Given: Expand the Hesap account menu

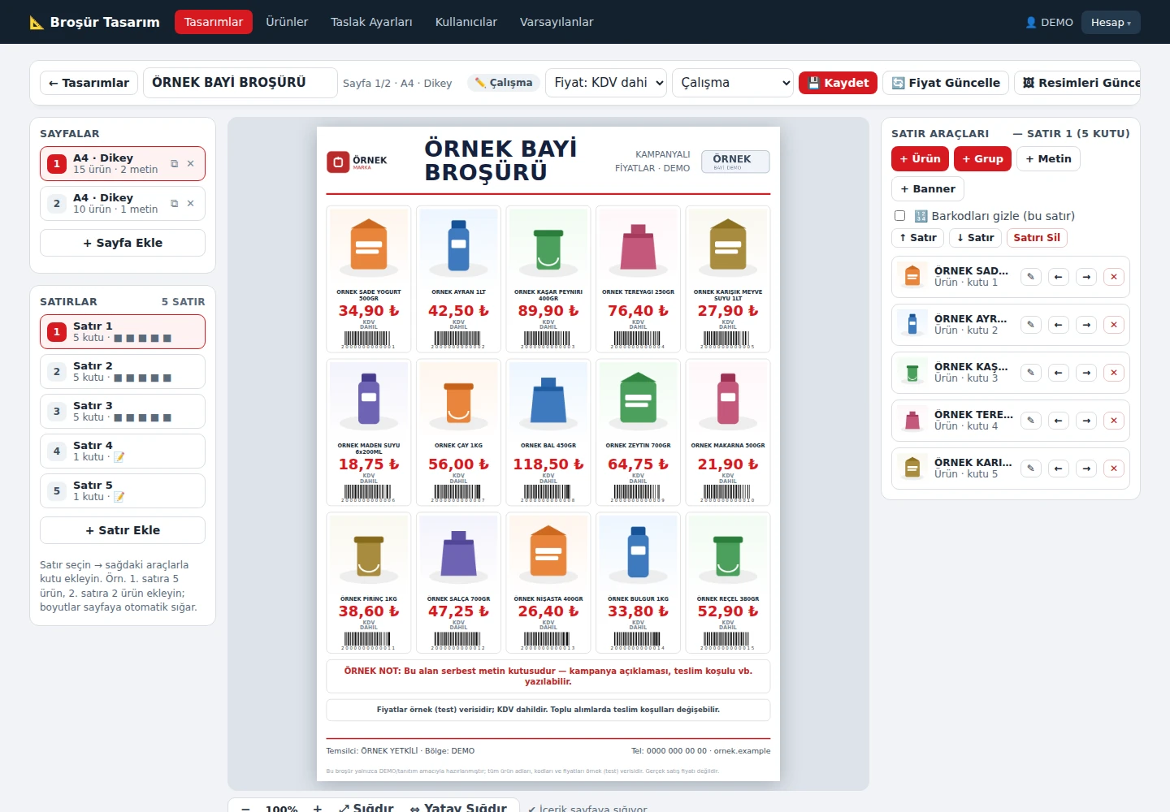Looking at the screenshot, I should [x=1111, y=22].
